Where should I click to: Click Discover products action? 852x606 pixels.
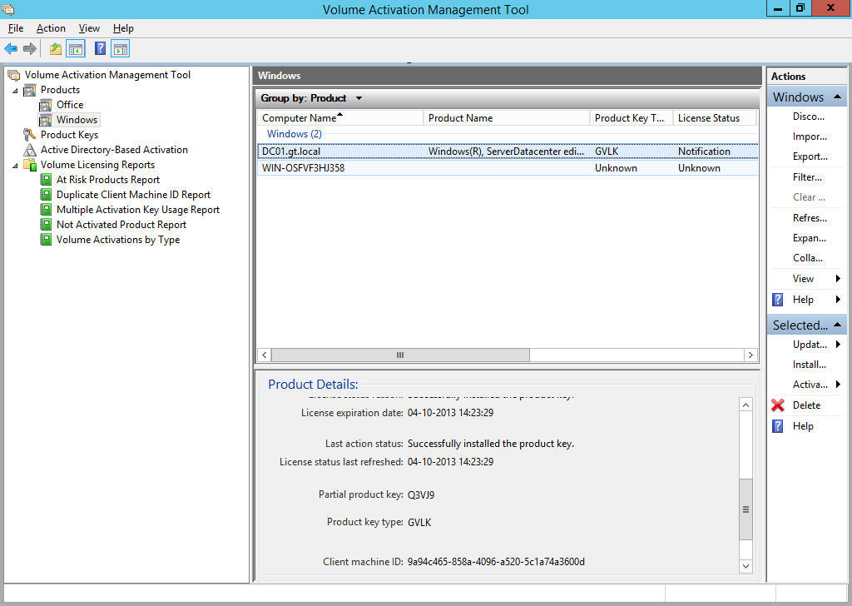pos(809,117)
